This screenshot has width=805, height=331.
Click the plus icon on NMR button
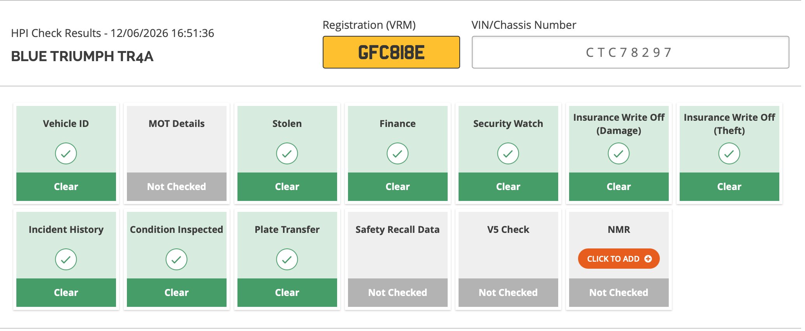(x=648, y=259)
